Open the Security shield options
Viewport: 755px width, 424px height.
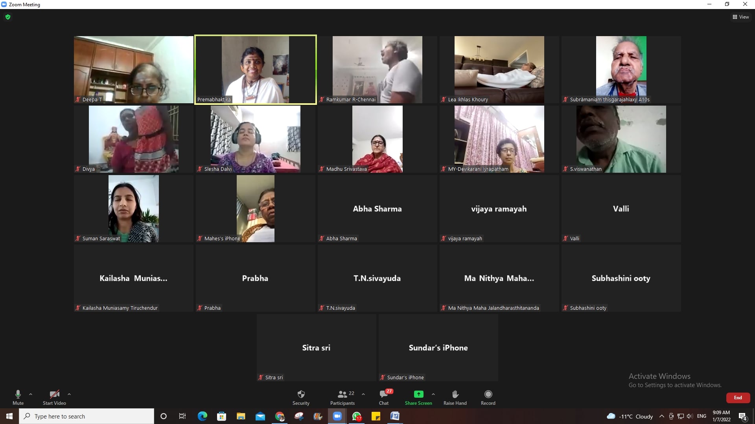pyautogui.click(x=301, y=397)
